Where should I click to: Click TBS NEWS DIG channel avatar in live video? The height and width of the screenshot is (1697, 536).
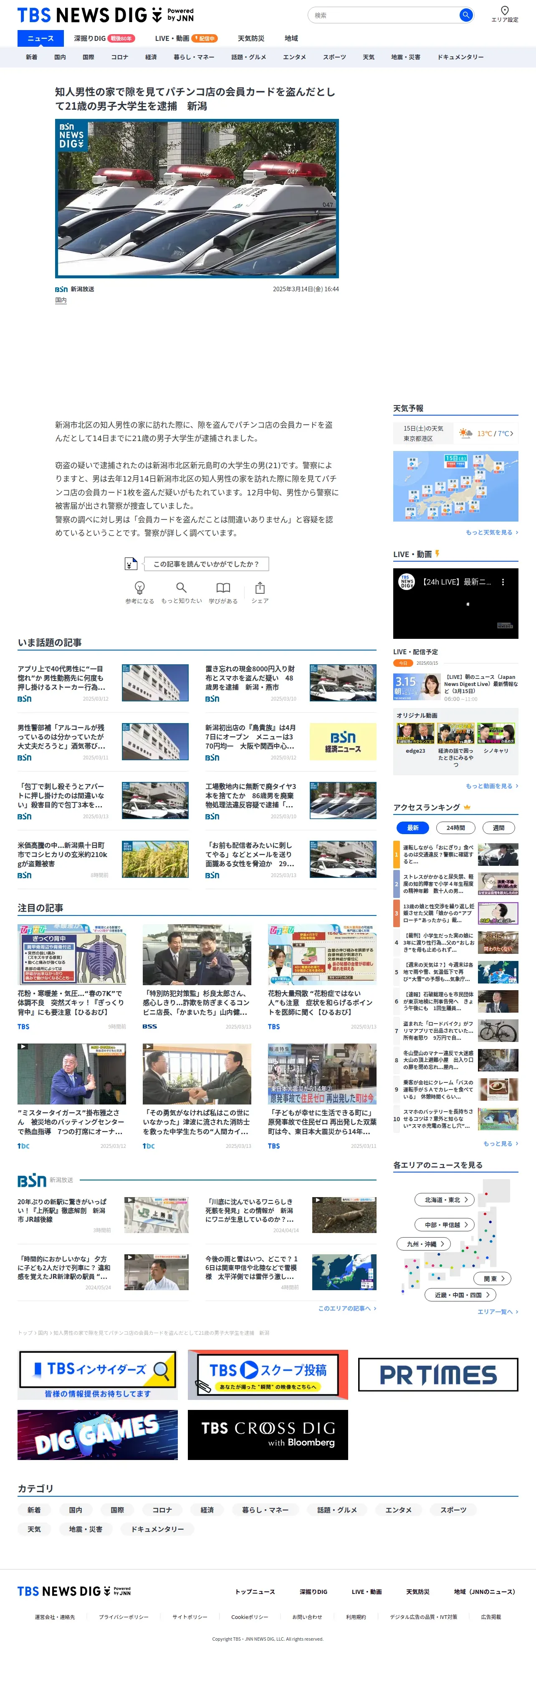click(x=407, y=582)
